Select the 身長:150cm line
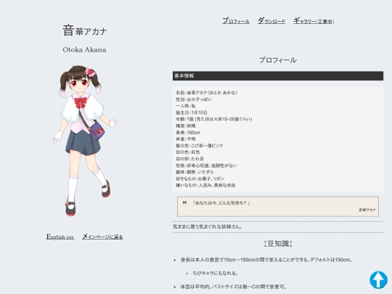 [188, 133]
